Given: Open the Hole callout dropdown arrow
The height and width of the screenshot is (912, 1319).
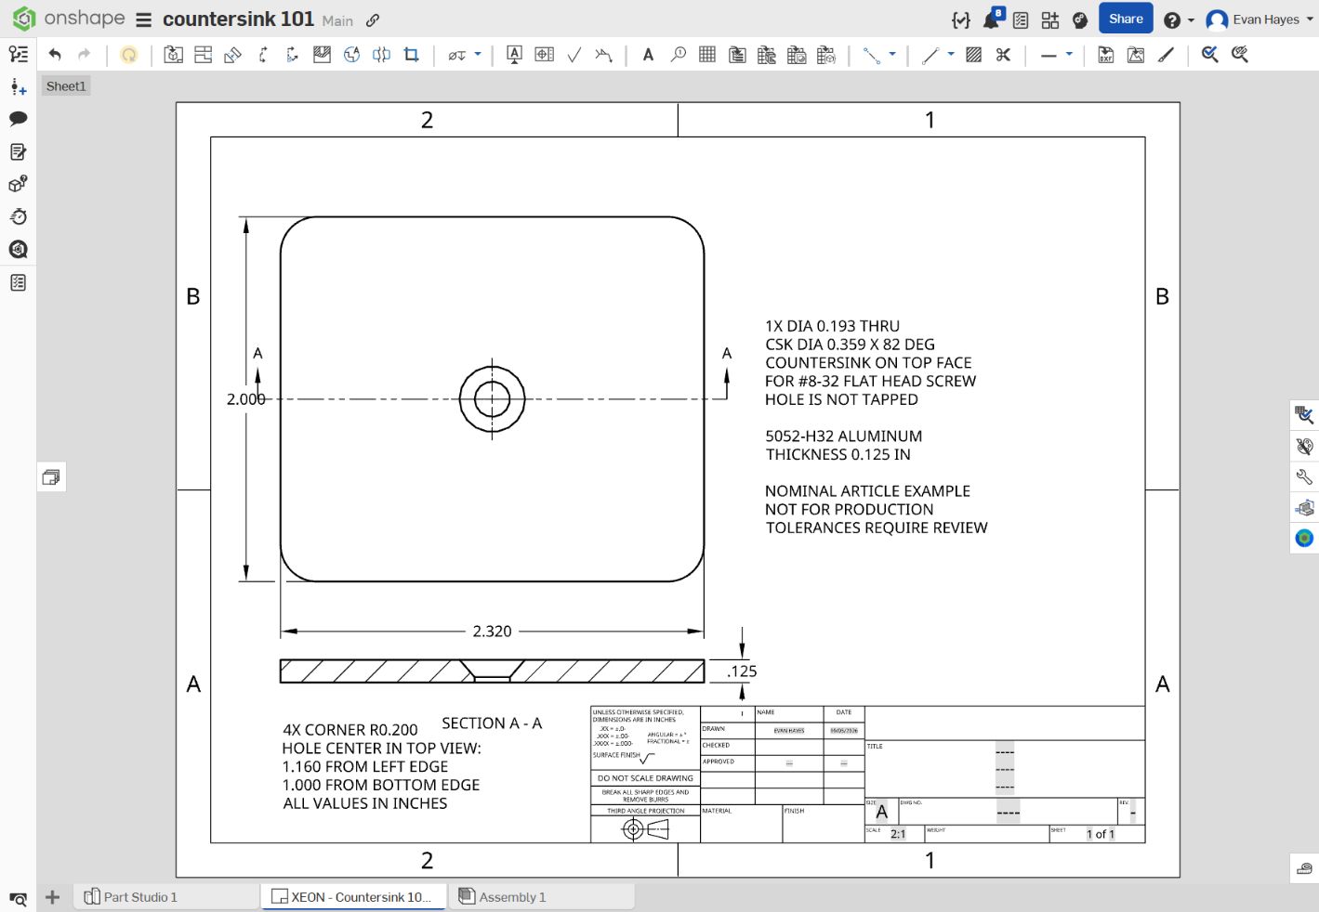Looking at the screenshot, I should click(x=478, y=55).
